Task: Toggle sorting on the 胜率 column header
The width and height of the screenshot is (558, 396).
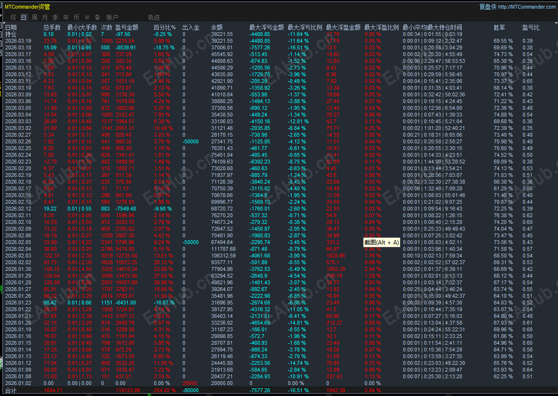Action: (499, 27)
